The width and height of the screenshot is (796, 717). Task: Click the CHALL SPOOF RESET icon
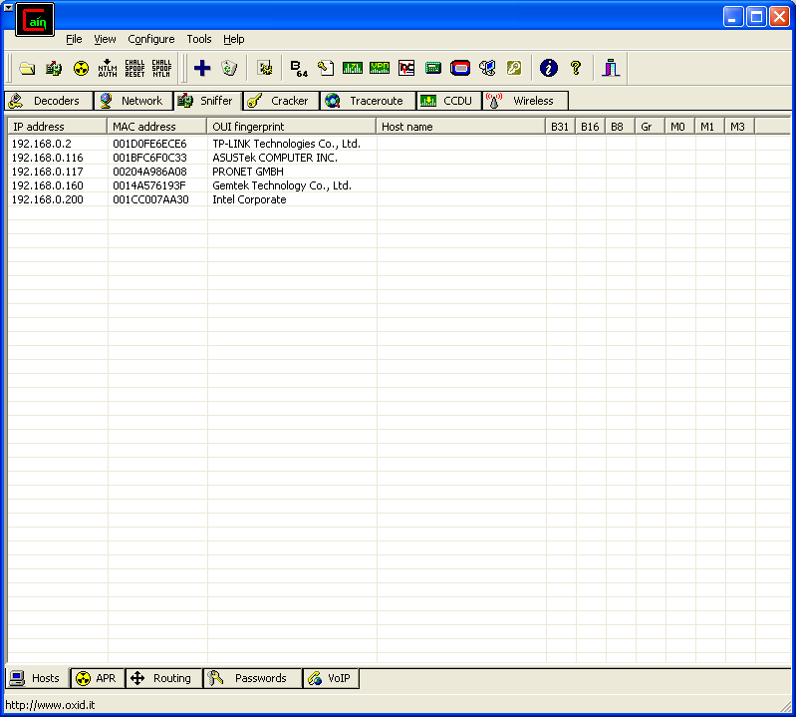134,68
